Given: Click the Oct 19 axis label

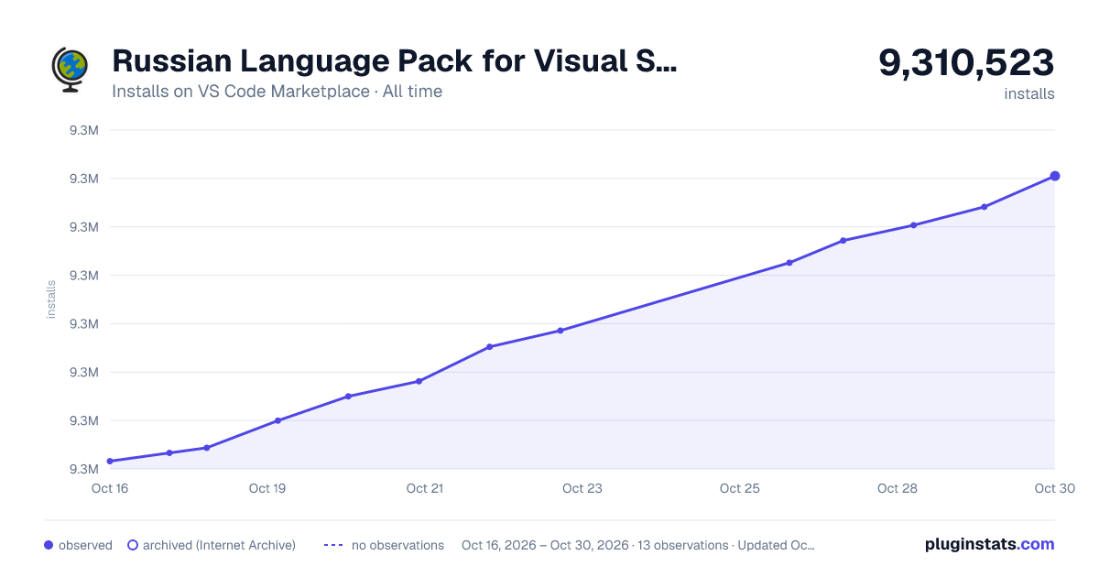Looking at the screenshot, I should [267, 488].
